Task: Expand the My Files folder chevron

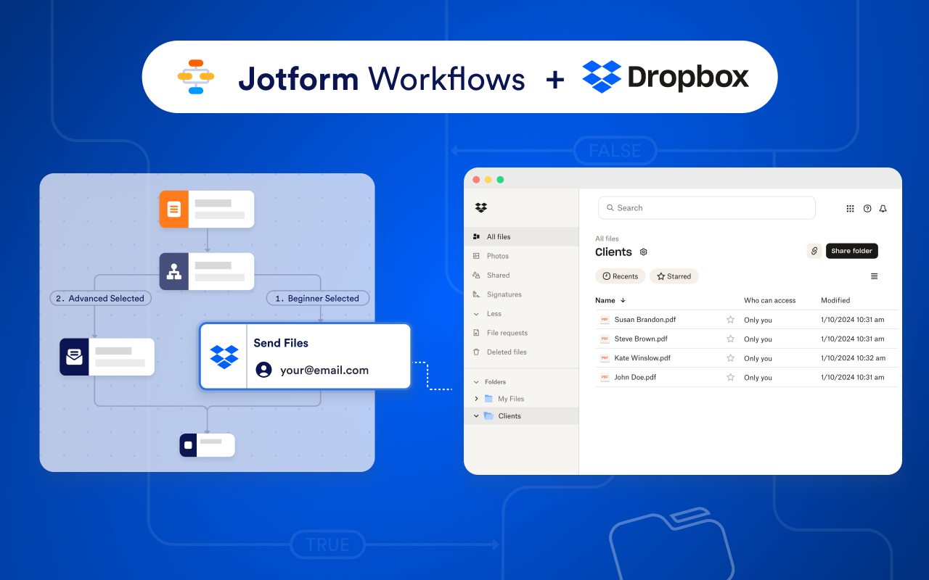Action: coord(476,399)
